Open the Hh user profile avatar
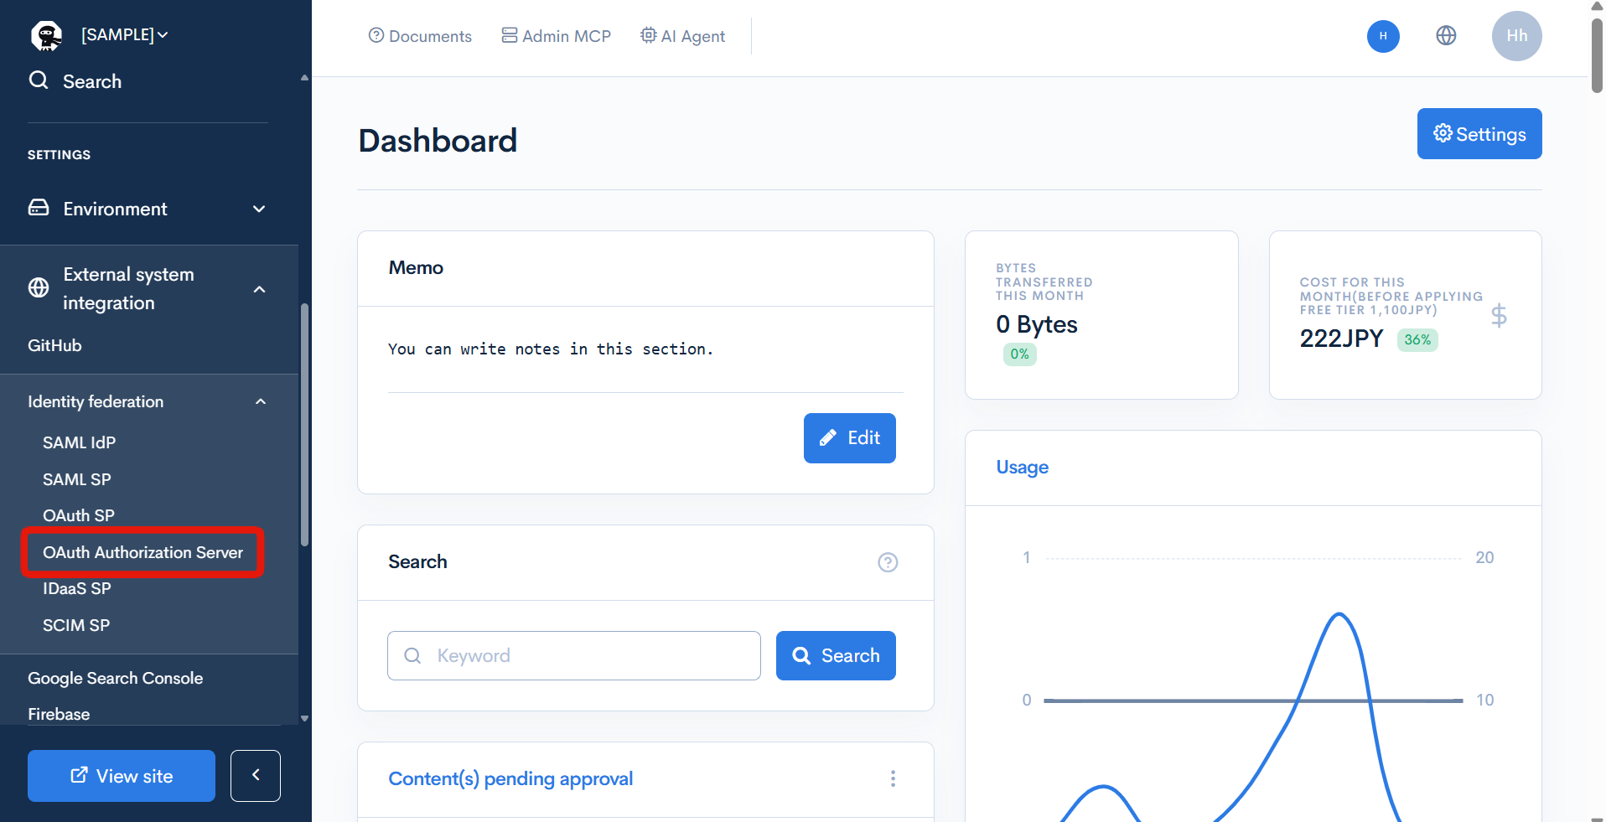The image size is (1606, 822). pyautogui.click(x=1516, y=36)
